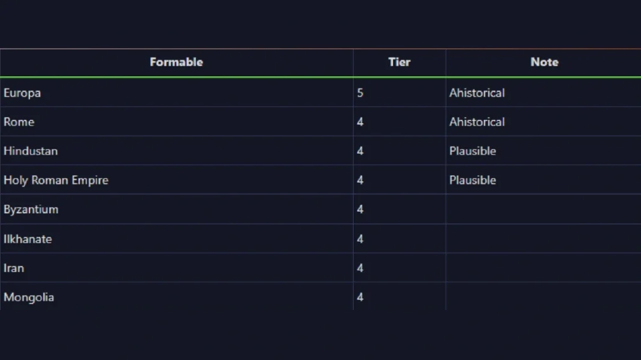This screenshot has height=360, width=641.
Task: Click the tier 5 value for Europa
Action: coord(360,92)
